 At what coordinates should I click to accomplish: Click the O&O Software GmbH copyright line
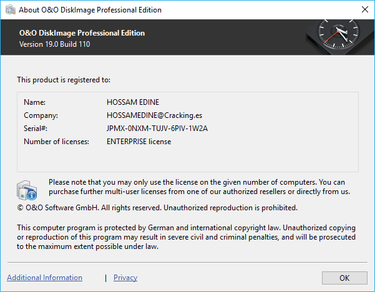[x=157, y=208]
